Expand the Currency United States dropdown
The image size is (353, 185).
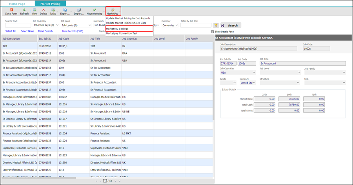(x=254, y=83)
